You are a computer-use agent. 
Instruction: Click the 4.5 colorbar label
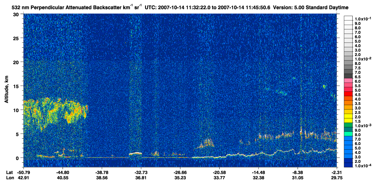point(358,95)
